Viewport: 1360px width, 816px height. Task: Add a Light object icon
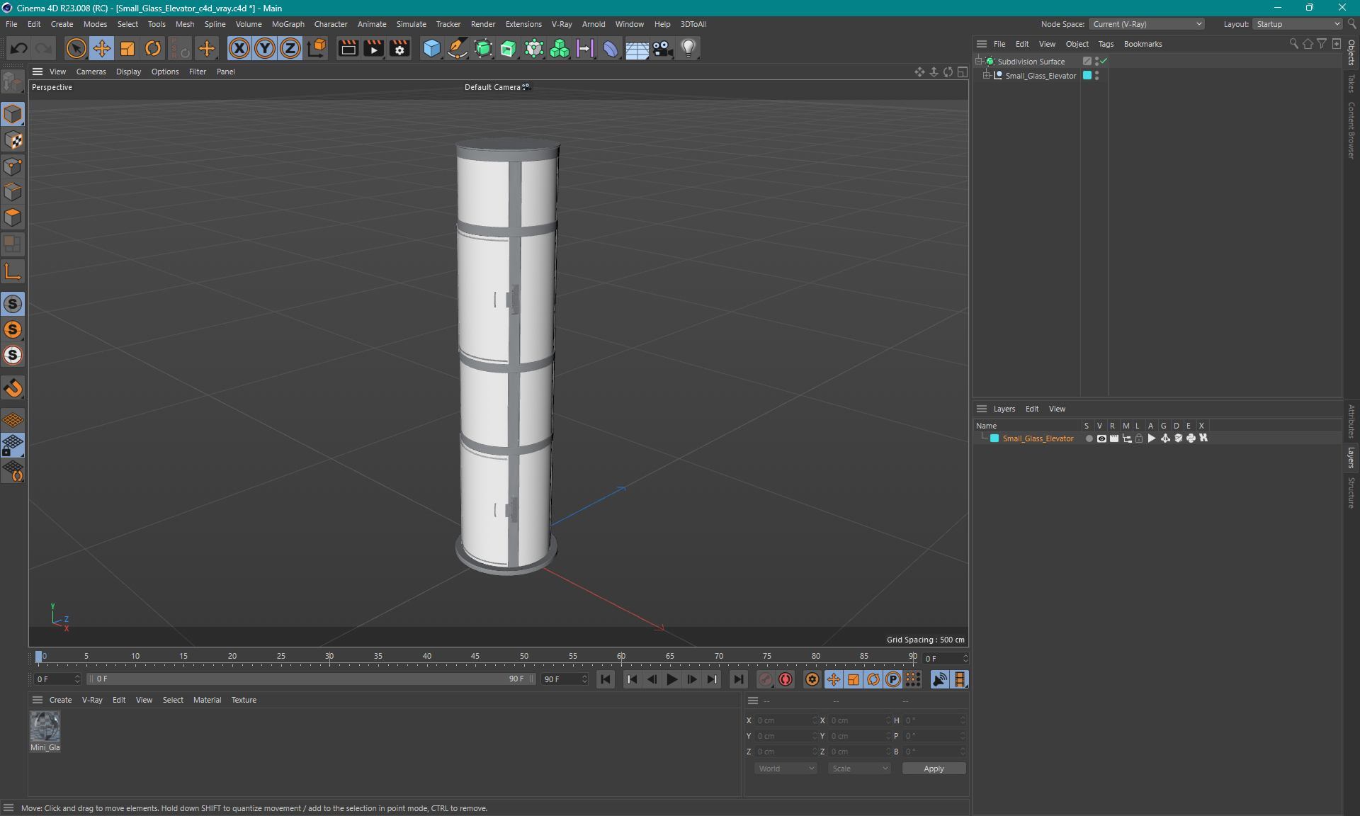tap(688, 48)
